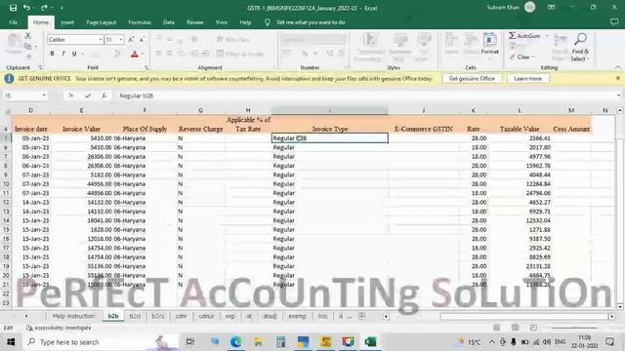Toggle italic formatting
Viewport: 625px width, 351px height.
62,54
